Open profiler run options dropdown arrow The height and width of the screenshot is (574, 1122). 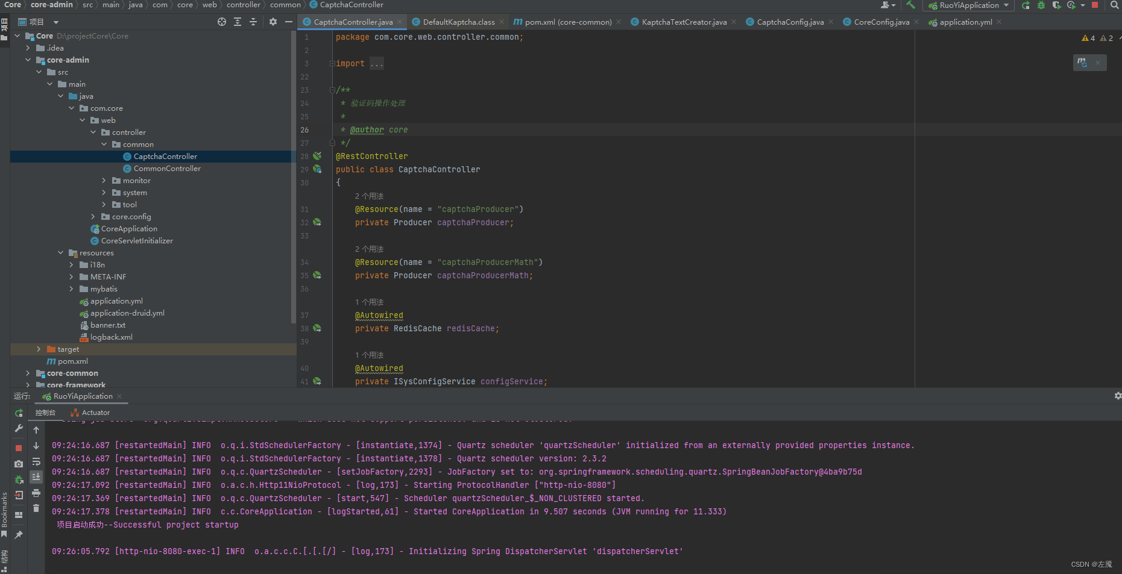pyautogui.click(x=1083, y=5)
